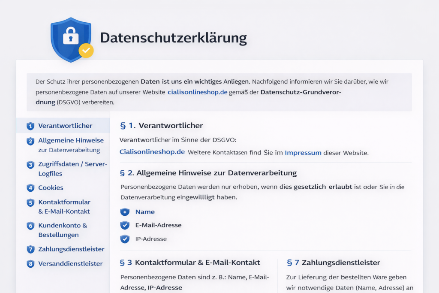Go to Cookies in the sidebar
Viewport: 439px width, 293px height.
tap(51, 188)
